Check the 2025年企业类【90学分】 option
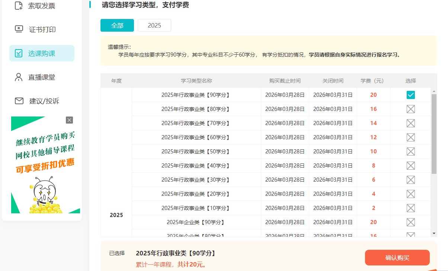448x271 pixels. click(x=410, y=222)
